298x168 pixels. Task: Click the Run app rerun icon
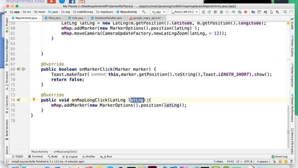[203, 12]
